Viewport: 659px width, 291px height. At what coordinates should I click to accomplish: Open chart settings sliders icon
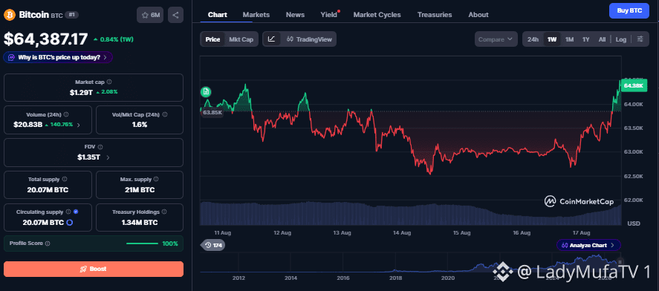click(640, 39)
